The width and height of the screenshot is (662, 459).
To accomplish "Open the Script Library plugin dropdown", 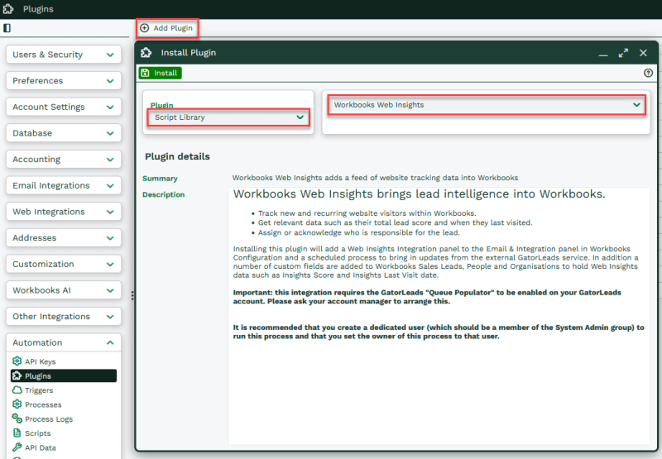I will coord(228,117).
